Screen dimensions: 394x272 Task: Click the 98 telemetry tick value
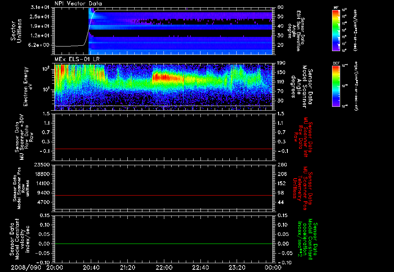[280, 193]
